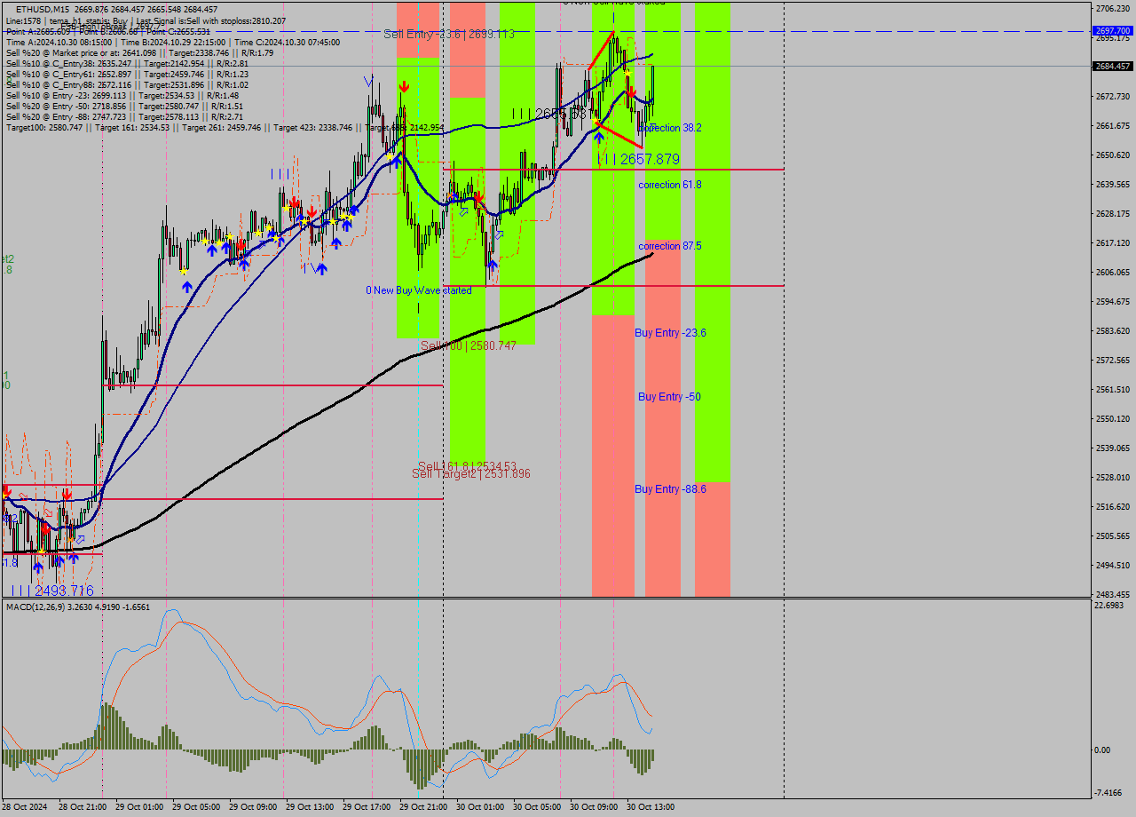The width and height of the screenshot is (1136, 817).
Task: Click the current price tag 2684.457 on the axis
Action: (1113, 66)
